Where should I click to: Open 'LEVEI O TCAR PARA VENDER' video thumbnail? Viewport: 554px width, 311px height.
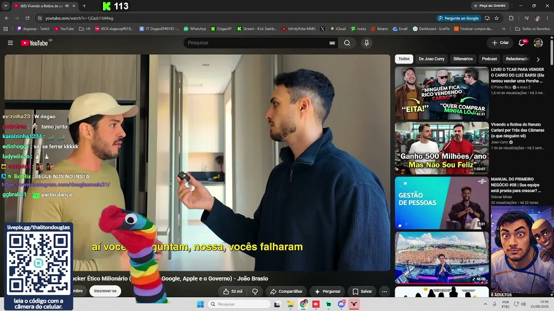pyautogui.click(x=441, y=93)
